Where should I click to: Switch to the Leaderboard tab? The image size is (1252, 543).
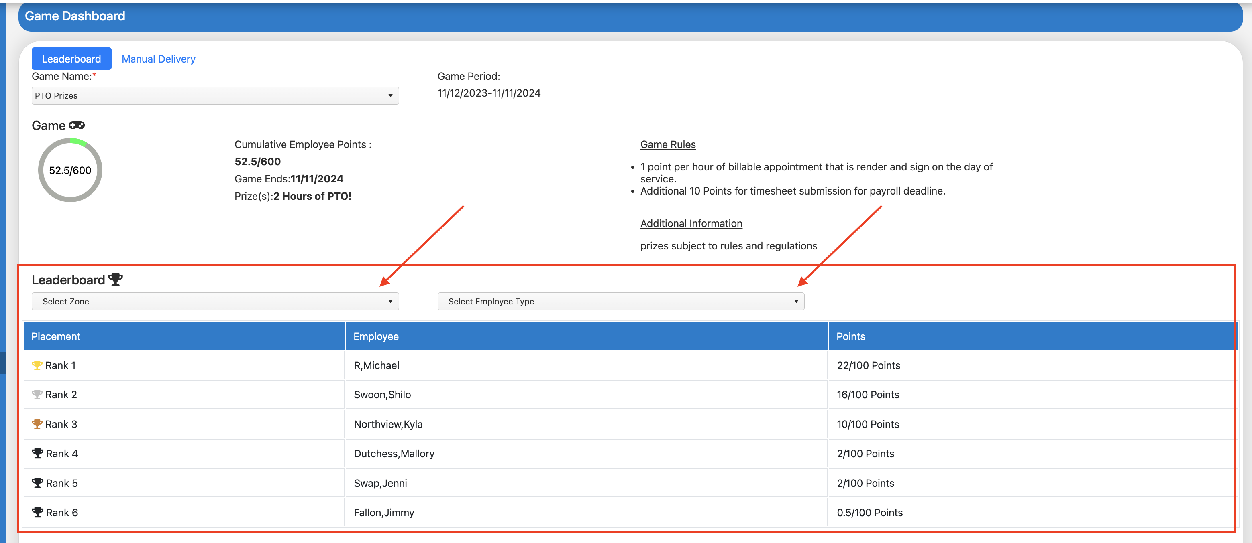71,59
